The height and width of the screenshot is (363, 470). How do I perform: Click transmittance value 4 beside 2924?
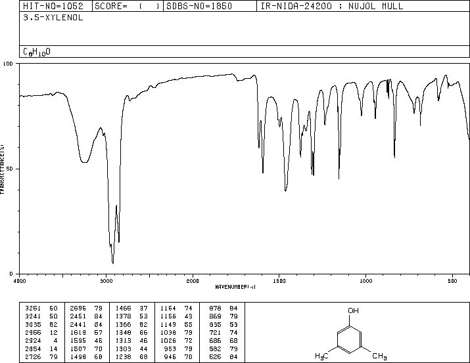click(55, 341)
